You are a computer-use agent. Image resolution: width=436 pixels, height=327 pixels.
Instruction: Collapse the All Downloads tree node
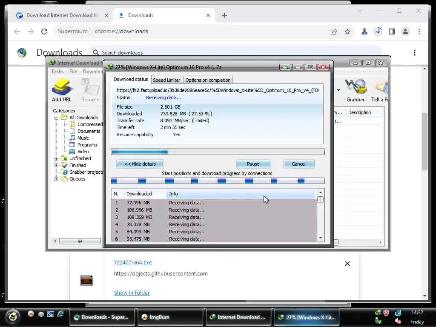point(56,118)
